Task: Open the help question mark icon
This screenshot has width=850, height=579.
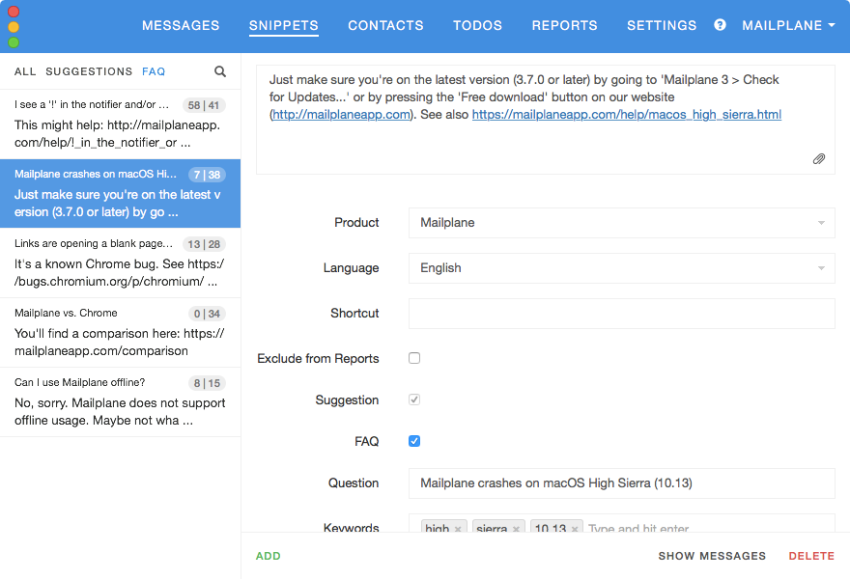Action: pyautogui.click(x=720, y=25)
